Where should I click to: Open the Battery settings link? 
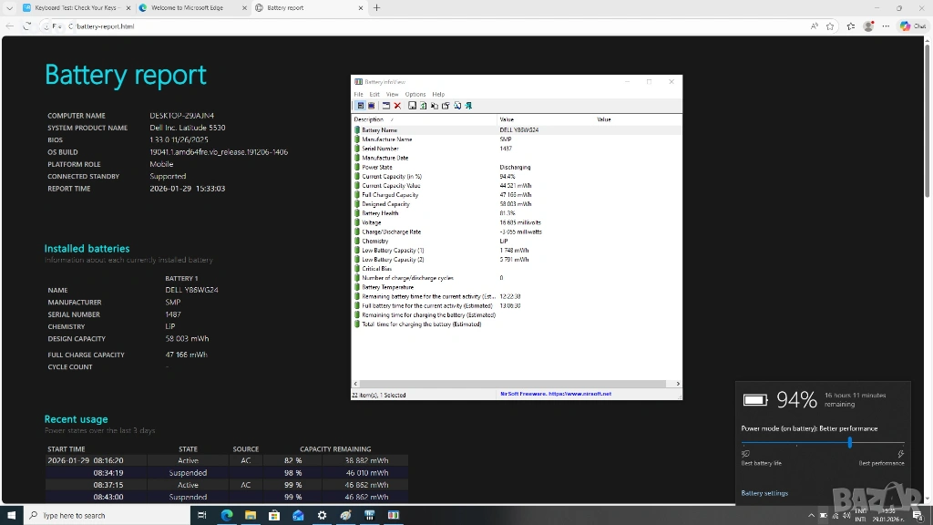764,493
